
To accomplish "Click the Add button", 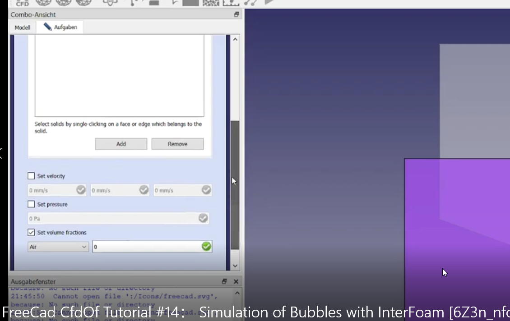I will [121, 144].
